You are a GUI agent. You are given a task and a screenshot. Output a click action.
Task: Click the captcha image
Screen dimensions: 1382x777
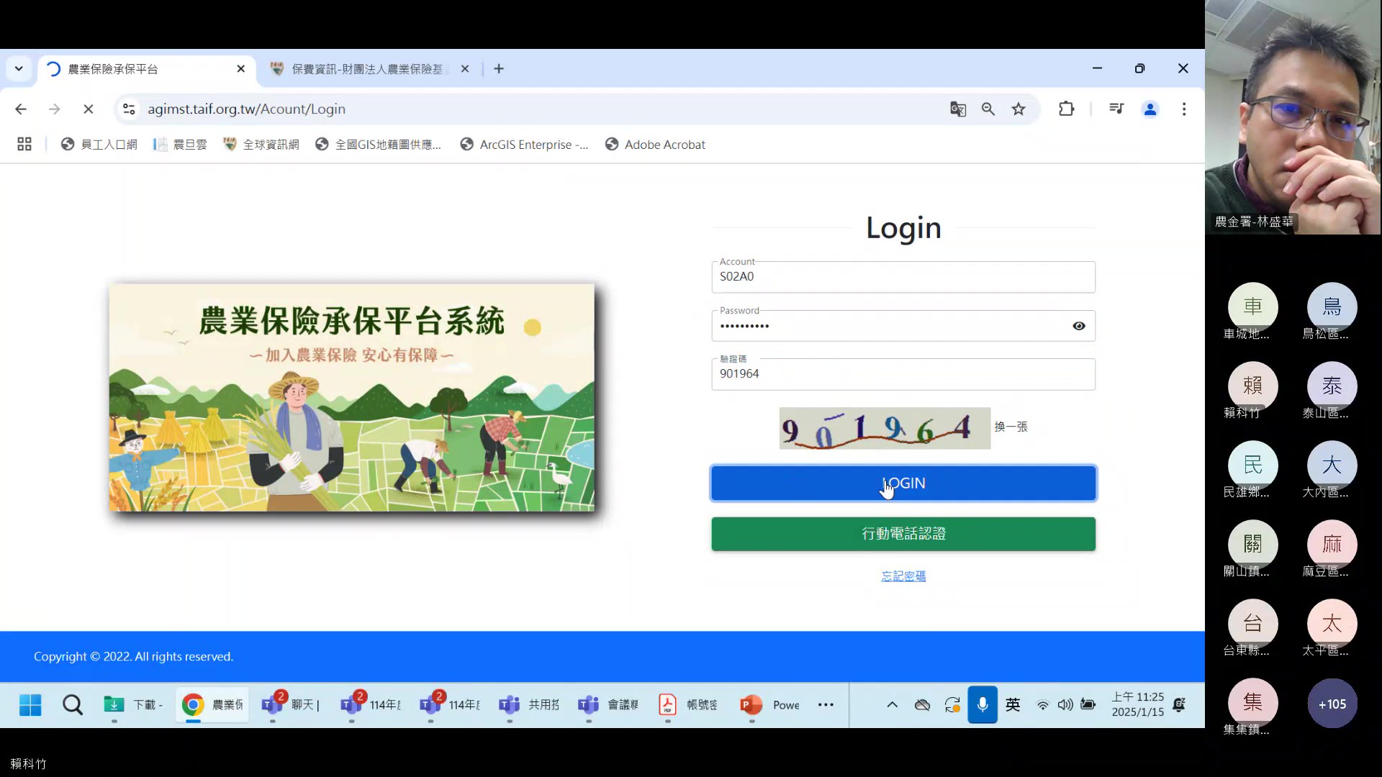pyautogui.click(x=885, y=429)
